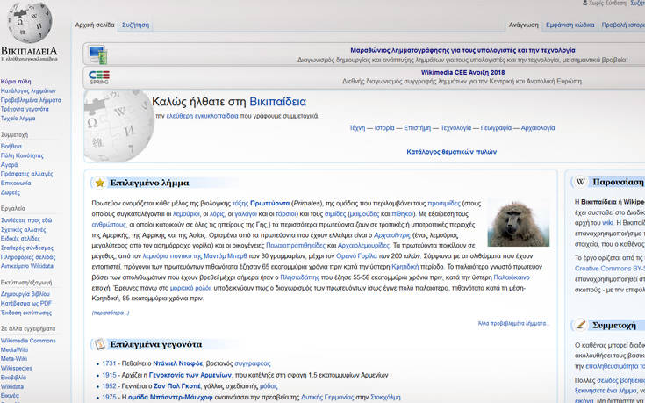Visit Wikimedia Commons sister project

point(28,341)
